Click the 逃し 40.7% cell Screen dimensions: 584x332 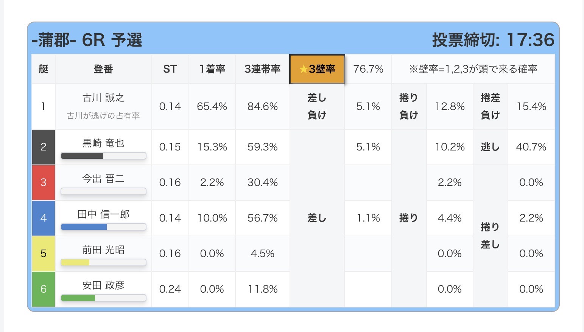(531, 147)
